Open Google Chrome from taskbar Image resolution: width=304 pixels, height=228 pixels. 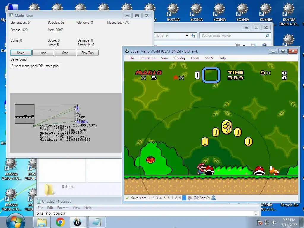(x=60, y=222)
